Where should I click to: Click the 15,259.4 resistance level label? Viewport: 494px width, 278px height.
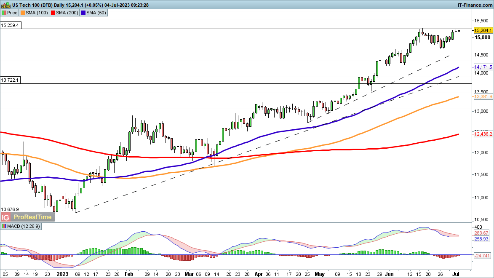[10, 25]
